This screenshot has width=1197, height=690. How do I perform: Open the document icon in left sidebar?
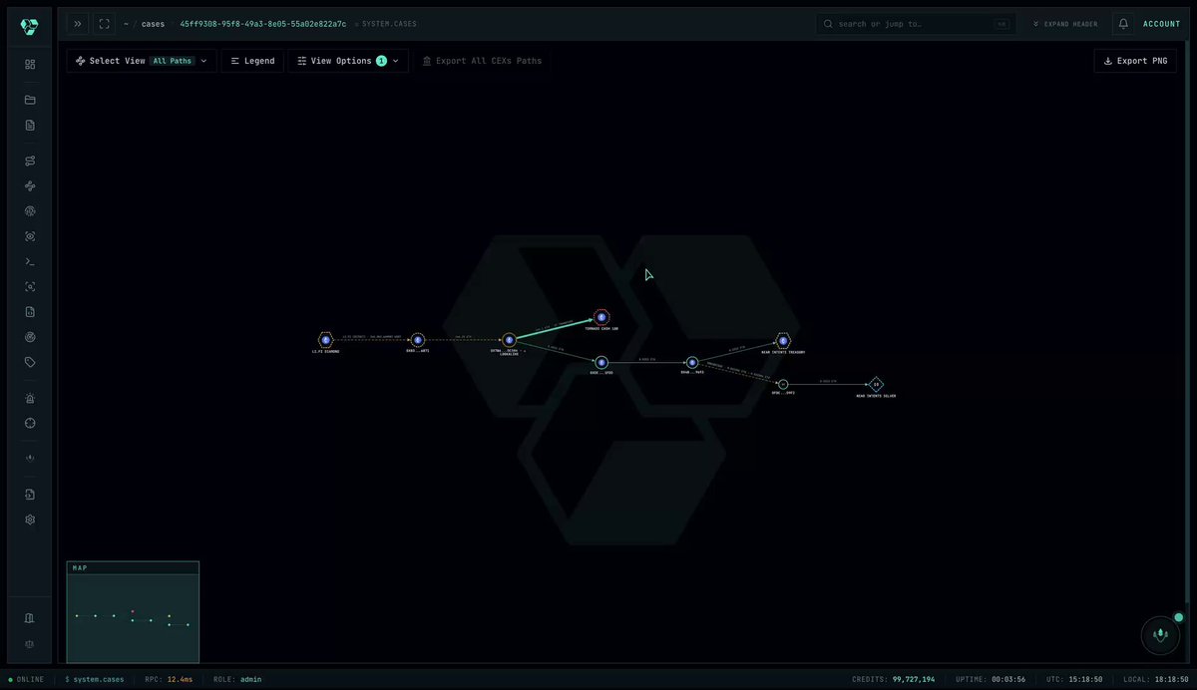coord(30,125)
